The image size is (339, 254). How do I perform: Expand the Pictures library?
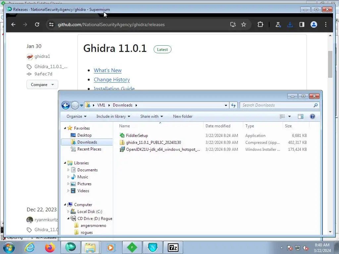68,184
